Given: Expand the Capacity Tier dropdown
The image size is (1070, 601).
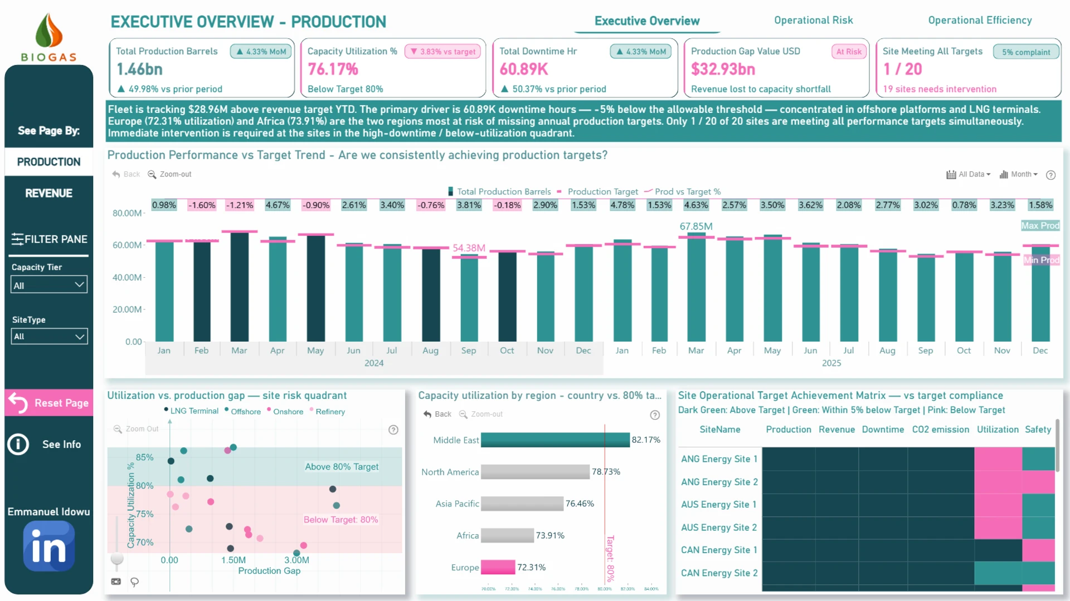Looking at the screenshot, I should [49, 285].
